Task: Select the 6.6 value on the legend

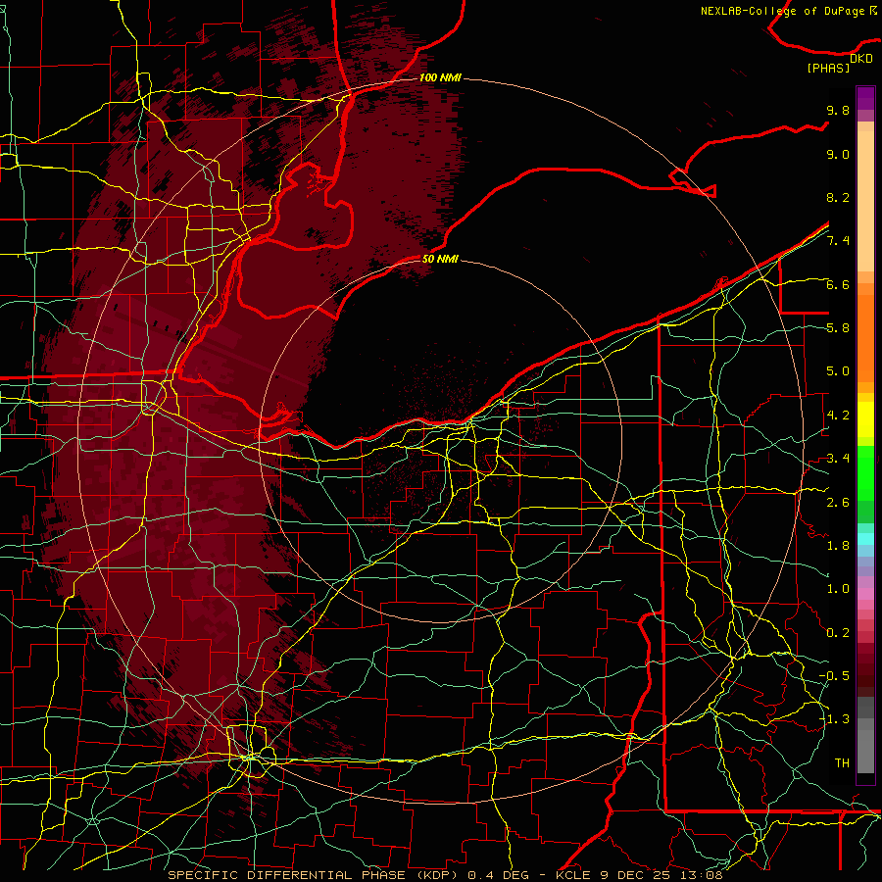Action: [838, 284]
